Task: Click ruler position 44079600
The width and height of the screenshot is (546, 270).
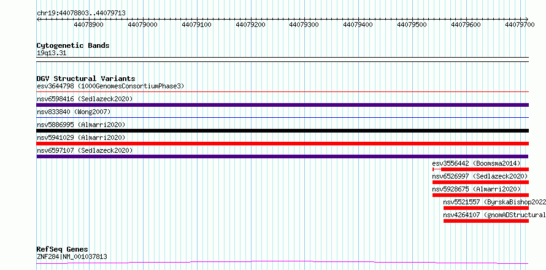Action: click(x=466, y=25)
